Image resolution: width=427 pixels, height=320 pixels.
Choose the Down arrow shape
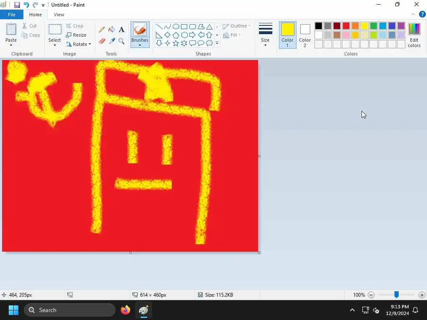click(x=159, y=43)
